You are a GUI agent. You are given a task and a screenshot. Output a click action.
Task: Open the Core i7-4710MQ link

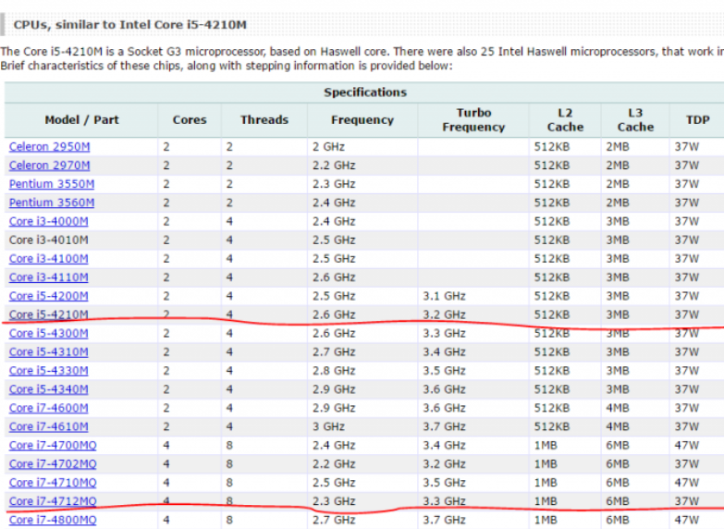53,483
